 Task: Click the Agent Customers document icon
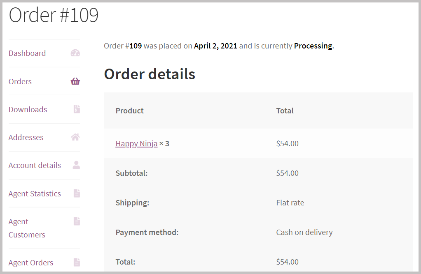[x=77, y=221]
